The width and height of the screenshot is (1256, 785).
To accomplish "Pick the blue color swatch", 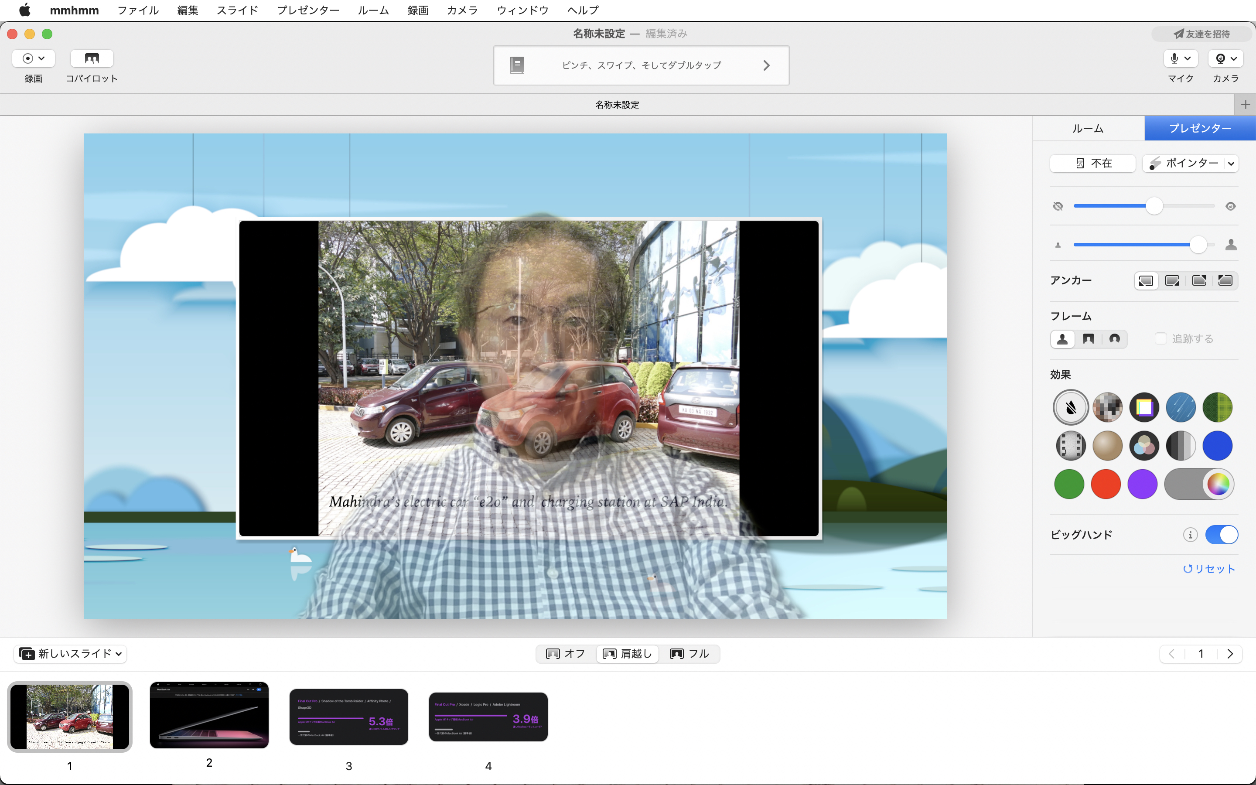I will pos(1217,446).
